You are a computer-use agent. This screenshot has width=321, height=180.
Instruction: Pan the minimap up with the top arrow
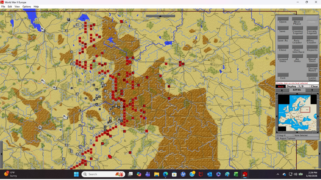tap(297, 93)
